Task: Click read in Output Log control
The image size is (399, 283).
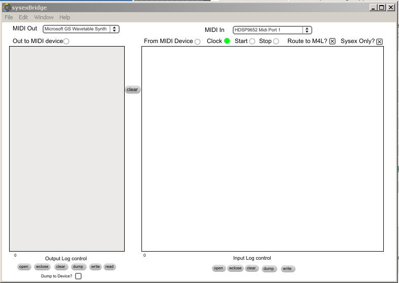Action: pyautogui.click(x=110, y=267)
